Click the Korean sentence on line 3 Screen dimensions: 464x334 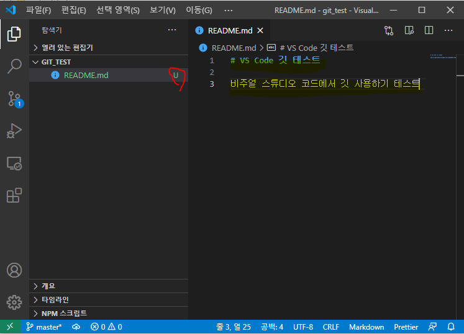325,84
